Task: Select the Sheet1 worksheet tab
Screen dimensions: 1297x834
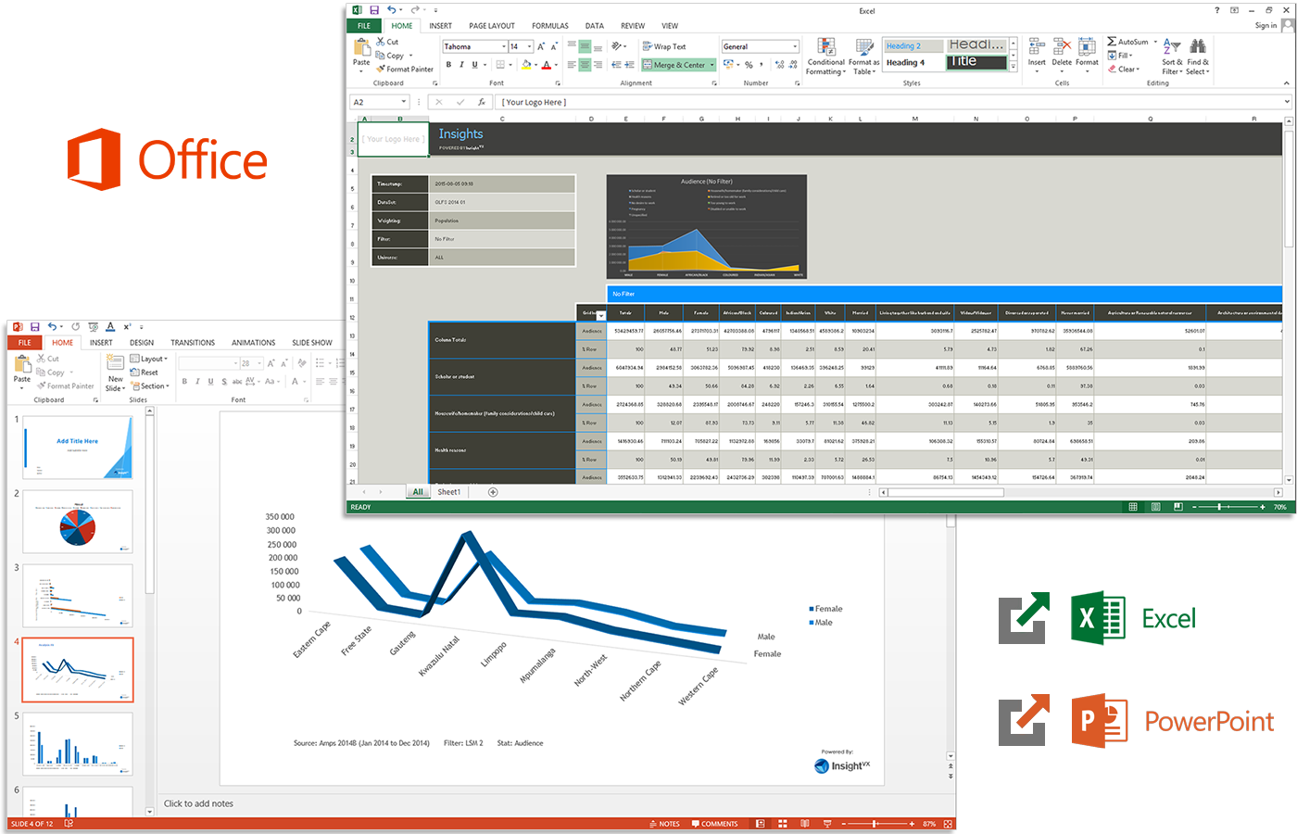Action: [x=449, y=492]
